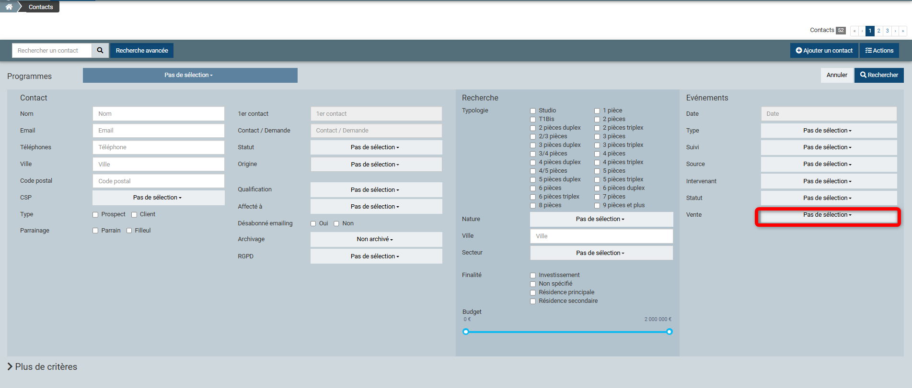Viewport: 912px width, 388px height.
Task: Open the Archivage 'Non archivé' dropdown
Action: (376, 239)
